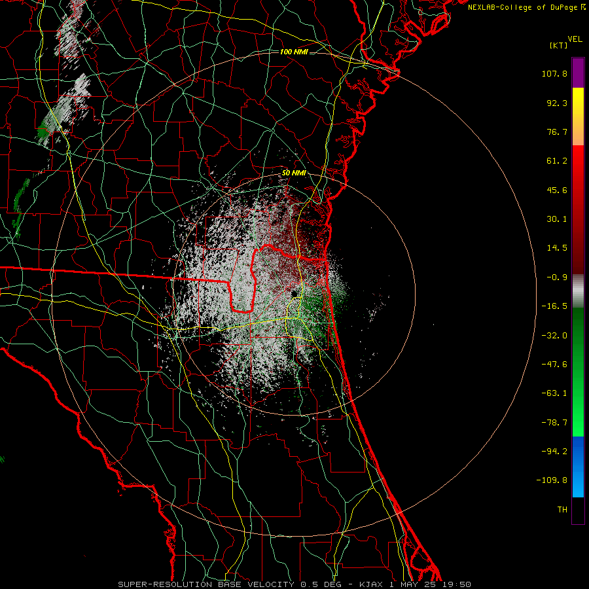This screenshot has width=589, height=589.
Task: Click the TH label by the color bar
Action: tap(562, 510)
